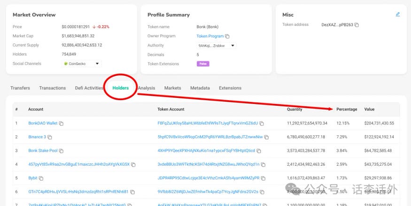The width and height of the screenshot is (411, 206).
Task: Click the Percentage column header
Action: [347, 109]
